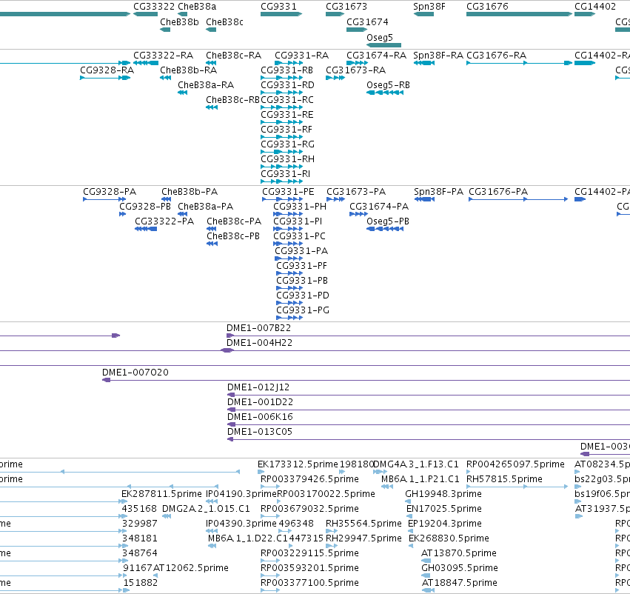Open the Oseg5 gene feature
Viewport: 630px width, 594px height.
pyautogui.click(x=383, y=45)
